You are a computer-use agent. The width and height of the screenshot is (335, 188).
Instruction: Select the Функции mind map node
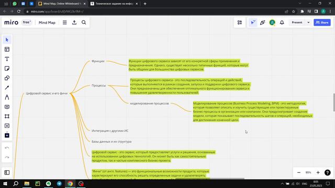point(98,61)
